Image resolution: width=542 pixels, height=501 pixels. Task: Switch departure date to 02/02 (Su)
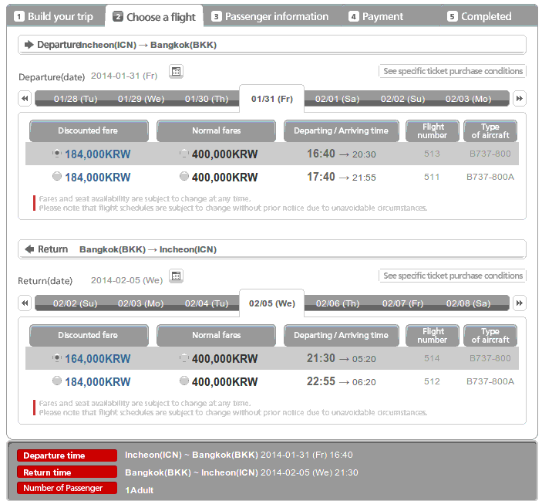click(x=402, y=99)
